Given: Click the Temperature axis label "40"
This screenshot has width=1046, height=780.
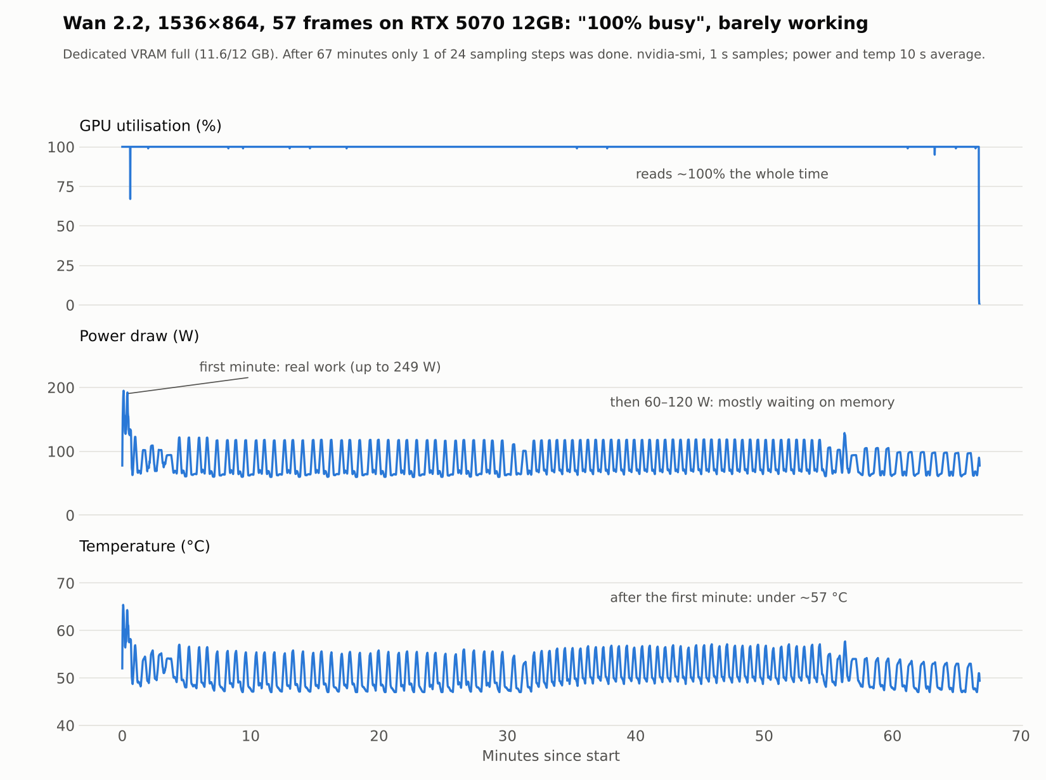Looking at the screenshot, I should pyautogui.click(x=65, y=726).
